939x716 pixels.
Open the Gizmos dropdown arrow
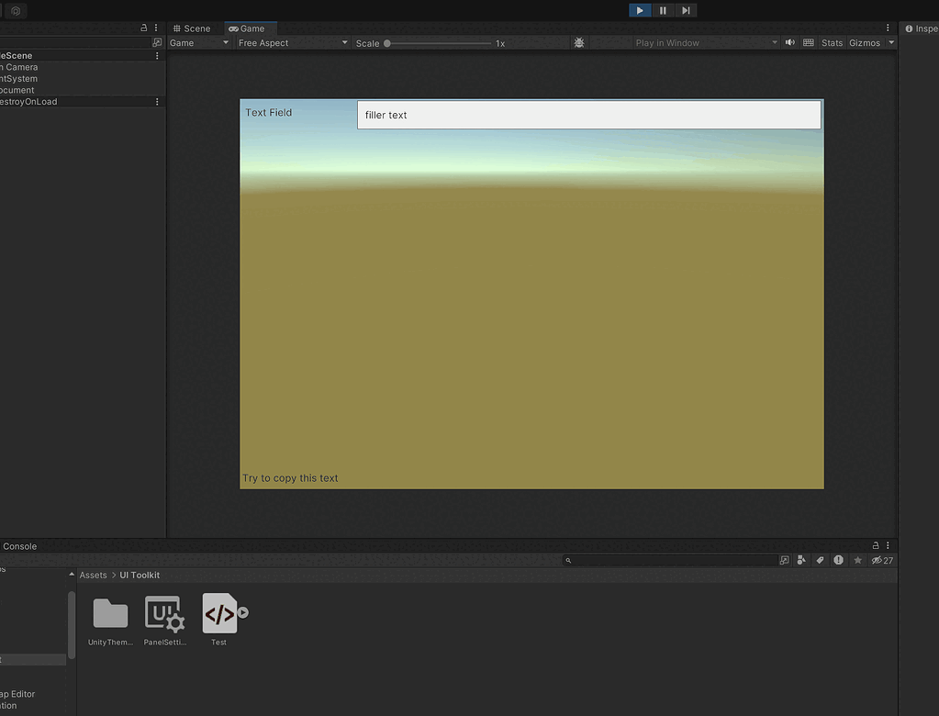[890, 42]
